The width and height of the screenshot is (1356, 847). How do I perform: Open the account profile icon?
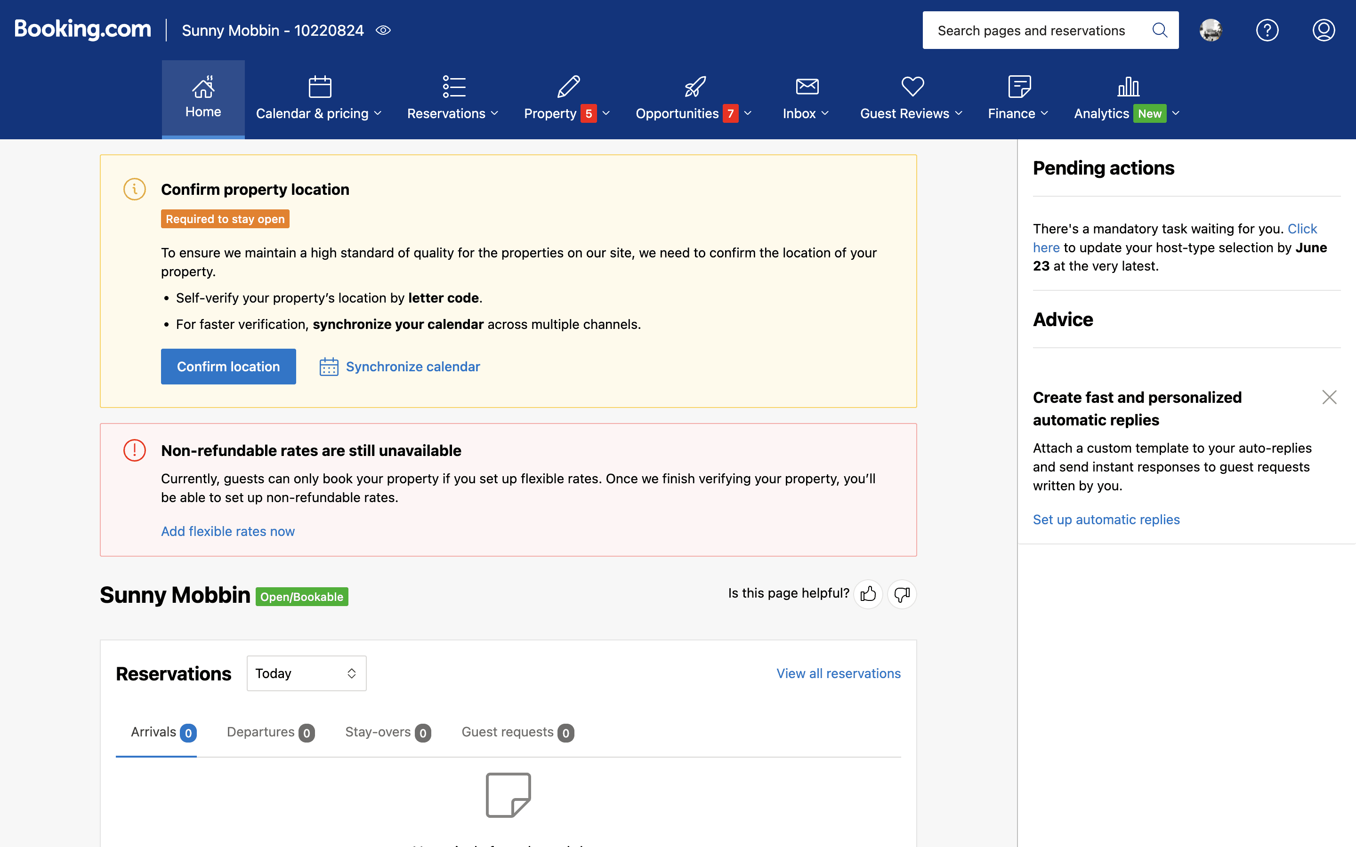tap(1324, 30)
